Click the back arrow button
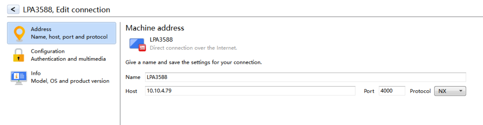 coord(13,9)
